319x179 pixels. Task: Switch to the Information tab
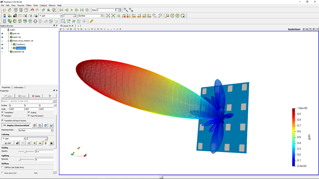pyautogui.click(x=19, y=87)
